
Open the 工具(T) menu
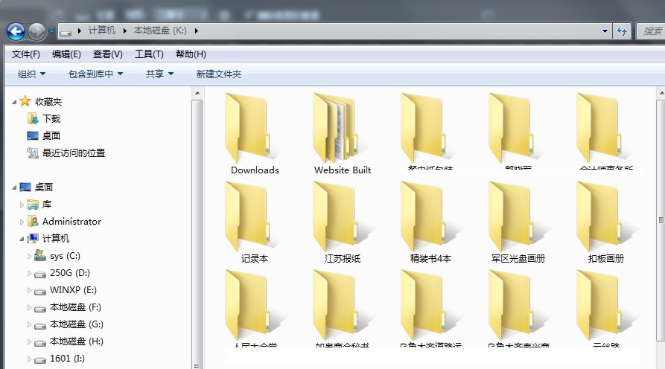pyautogui.click(x=149, y=54)
